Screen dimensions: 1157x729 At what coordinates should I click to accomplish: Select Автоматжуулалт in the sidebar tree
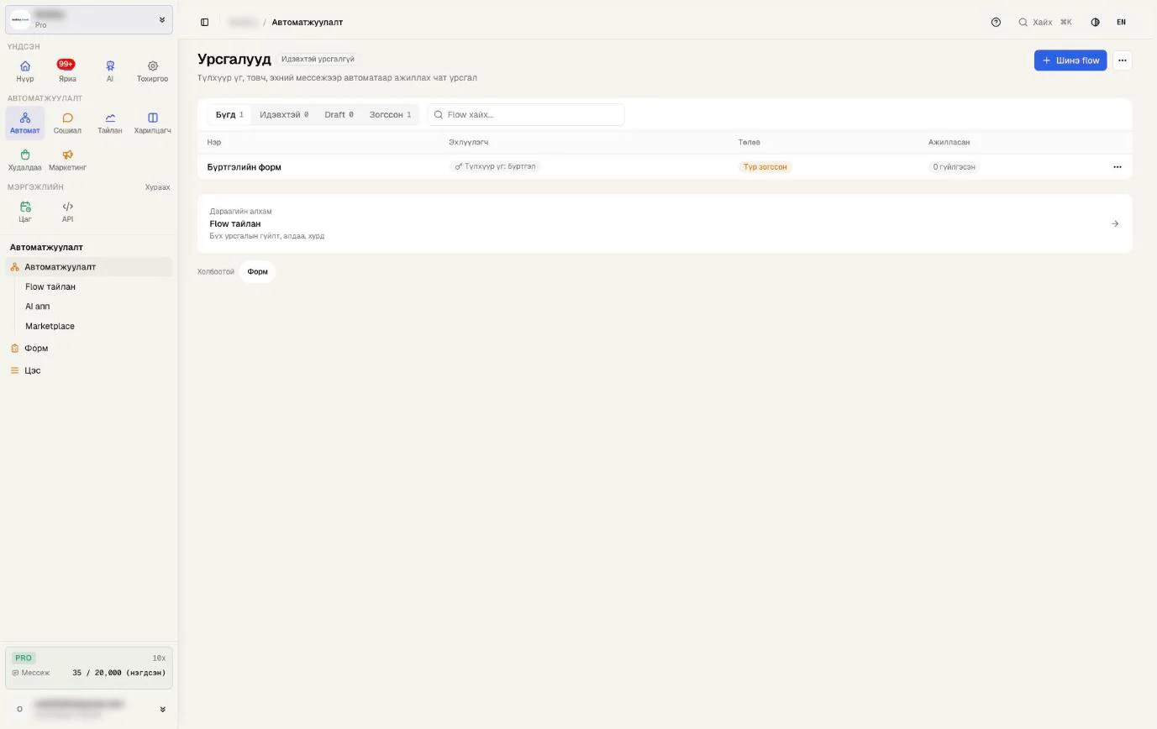point(89,267)
